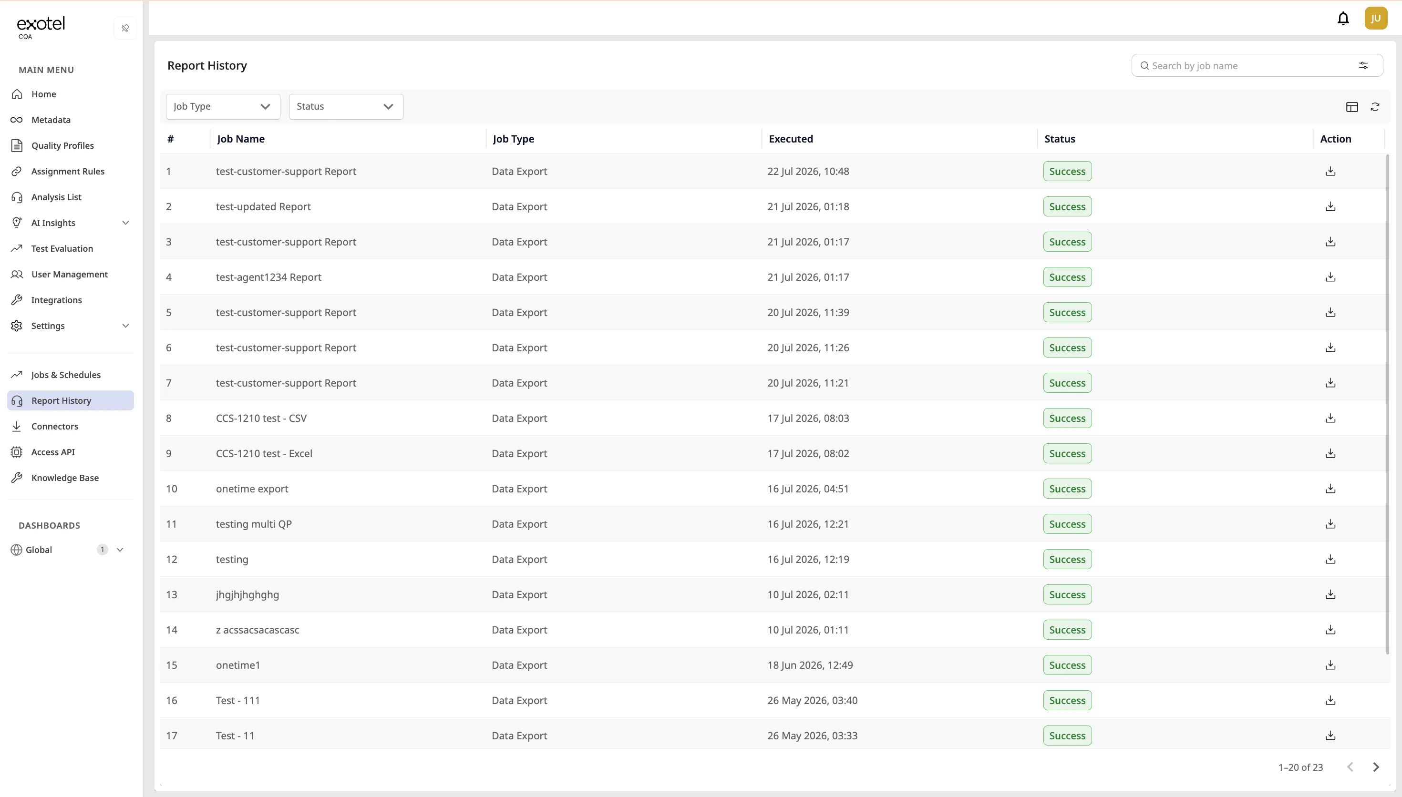Download the CCS-1210 test - CSV report
This screenshot has width=1402, height=797.
1330,418
